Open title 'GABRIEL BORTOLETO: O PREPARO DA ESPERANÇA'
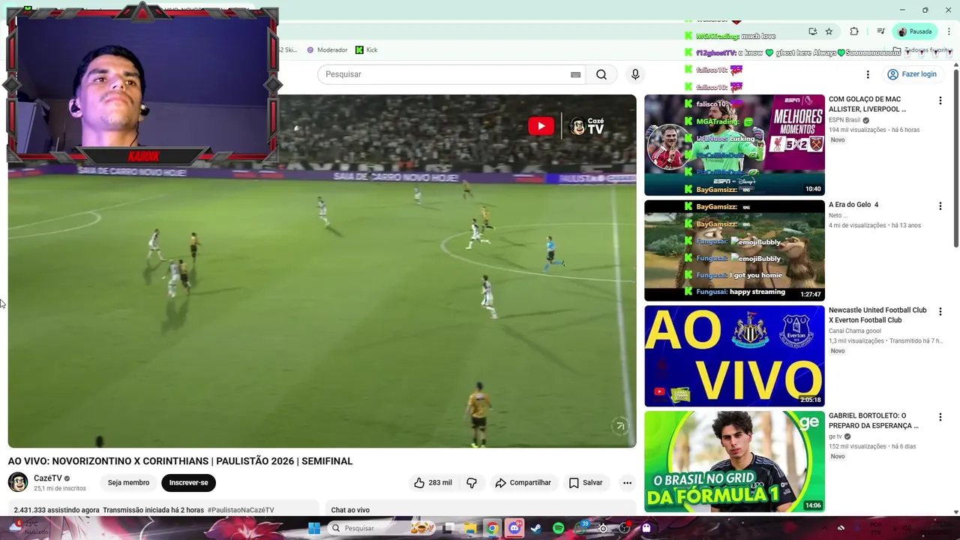 pos(874,421)
